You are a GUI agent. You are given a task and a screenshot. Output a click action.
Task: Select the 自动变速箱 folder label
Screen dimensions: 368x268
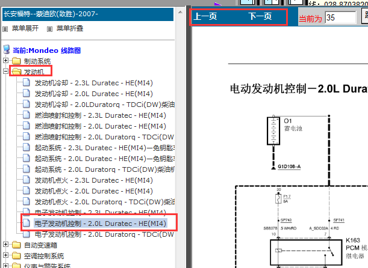pyautogui.click(x=40, y=245)
